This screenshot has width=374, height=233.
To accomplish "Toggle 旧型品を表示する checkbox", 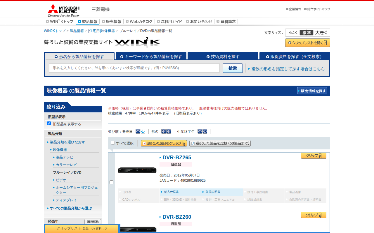I will pyautogui.click(x=49, y=123).
